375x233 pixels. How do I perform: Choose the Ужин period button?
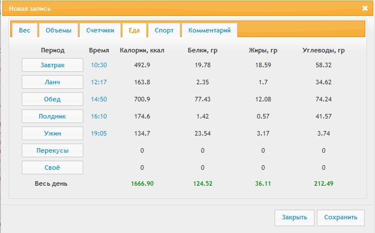click(x=53, y=133)
